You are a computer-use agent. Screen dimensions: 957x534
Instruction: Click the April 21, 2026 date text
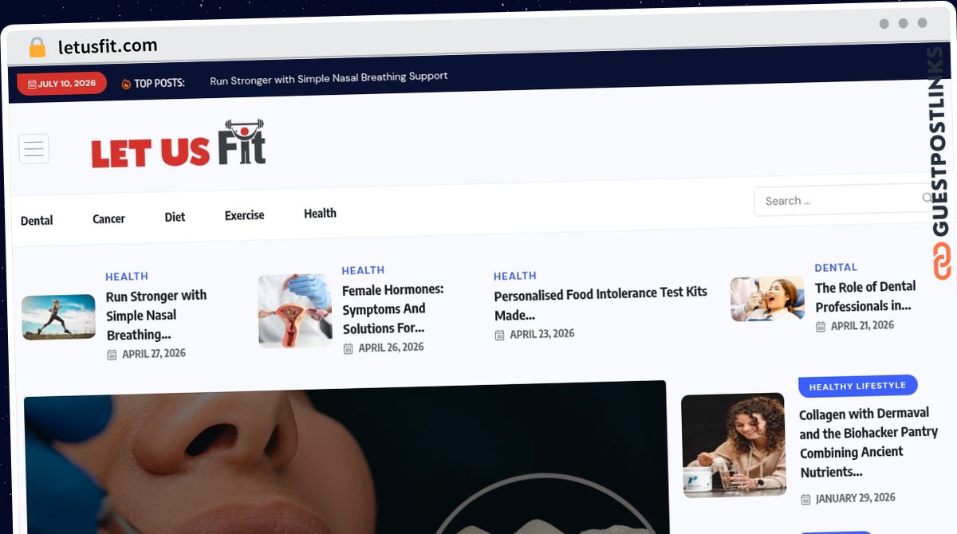pyautogui.click(x=862, y=325)
